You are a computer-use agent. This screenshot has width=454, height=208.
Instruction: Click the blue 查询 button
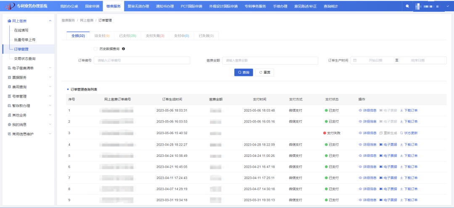[243, 73]
